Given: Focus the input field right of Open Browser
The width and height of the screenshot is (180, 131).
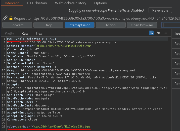Looking at the screenshot, I should pyautogui.click(x=171, y=25).
